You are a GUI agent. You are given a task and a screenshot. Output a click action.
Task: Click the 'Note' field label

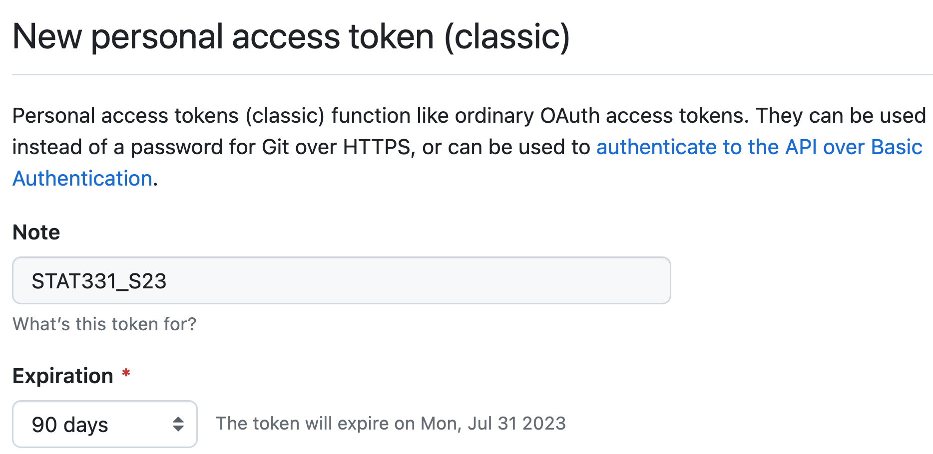(36, 232)
